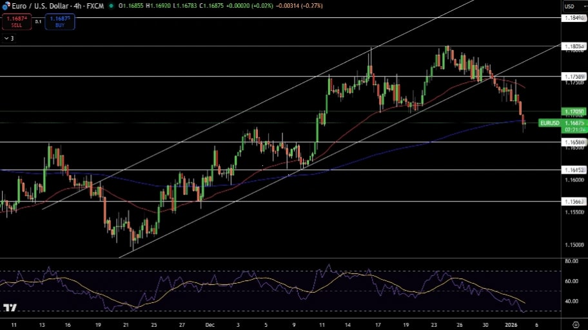Edit the 0.1 quantity field
The image size is (588, 330).
click(x=38, y=22)
